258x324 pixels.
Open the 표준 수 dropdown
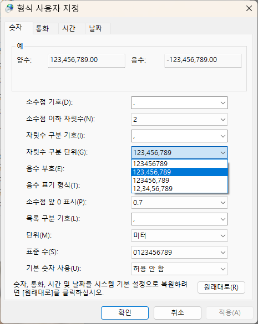[x=179, y=253]
